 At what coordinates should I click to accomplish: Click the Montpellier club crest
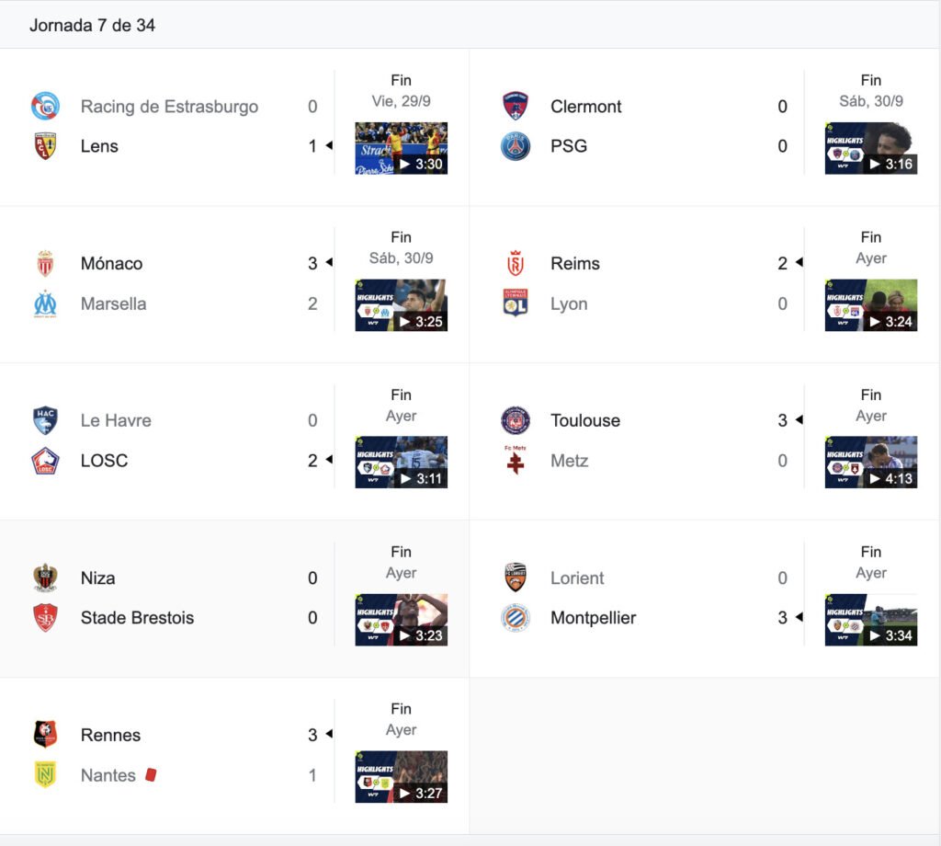click(x=515, y=618)
